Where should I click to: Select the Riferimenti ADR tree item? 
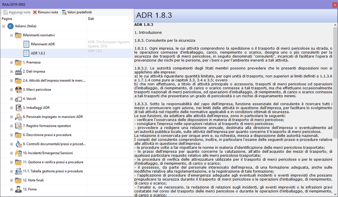coord(43,44)
